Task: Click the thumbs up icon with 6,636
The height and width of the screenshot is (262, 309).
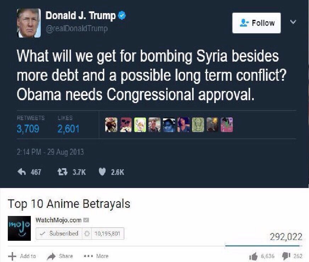Action: [x=253, y=256]
